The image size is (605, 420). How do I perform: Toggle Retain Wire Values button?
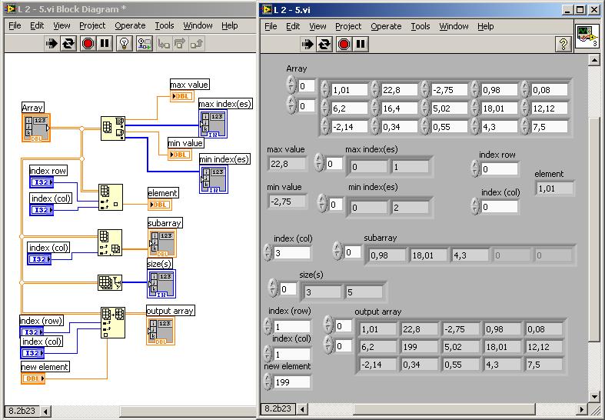[145, 44]
